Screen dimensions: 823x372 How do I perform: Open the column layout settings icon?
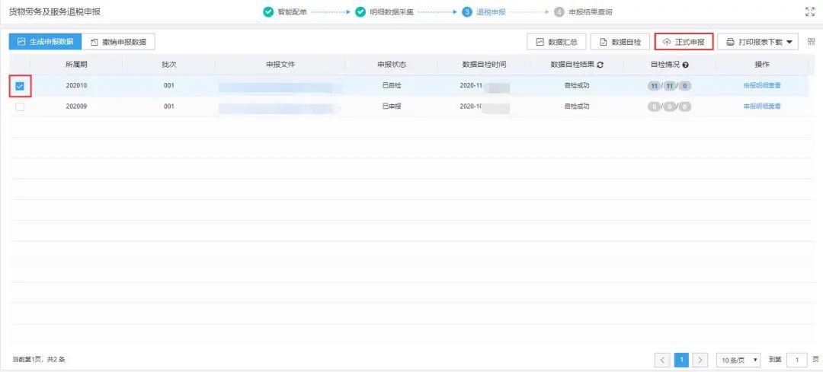click(x=811, y=41)
